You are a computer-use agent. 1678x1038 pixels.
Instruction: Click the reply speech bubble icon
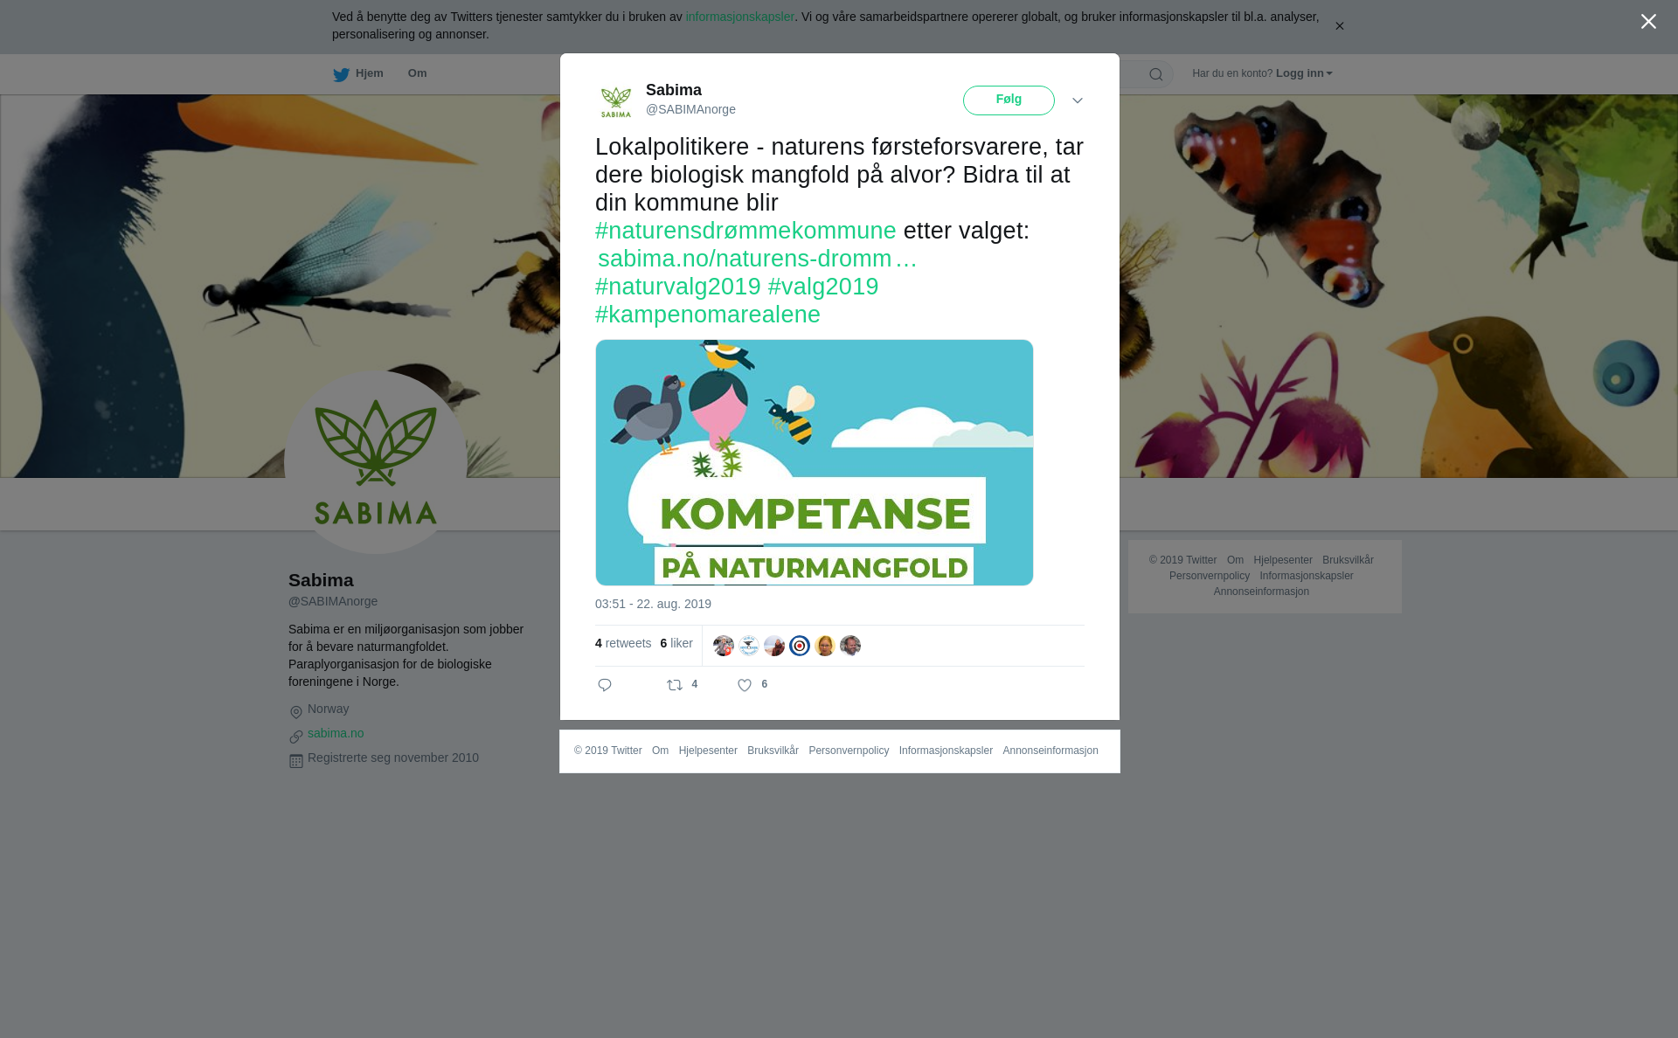click(605, 685)
